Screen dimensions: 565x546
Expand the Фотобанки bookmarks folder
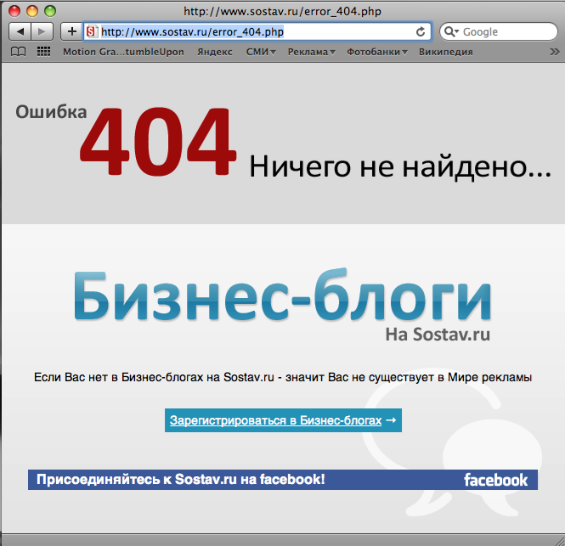coord(376,52)
